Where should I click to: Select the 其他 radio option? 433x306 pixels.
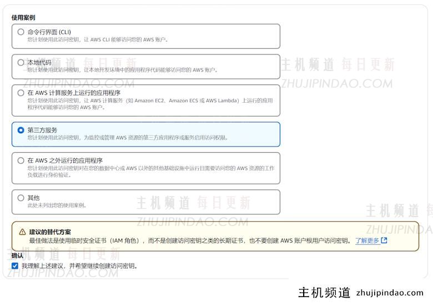[x=21, y=198]
